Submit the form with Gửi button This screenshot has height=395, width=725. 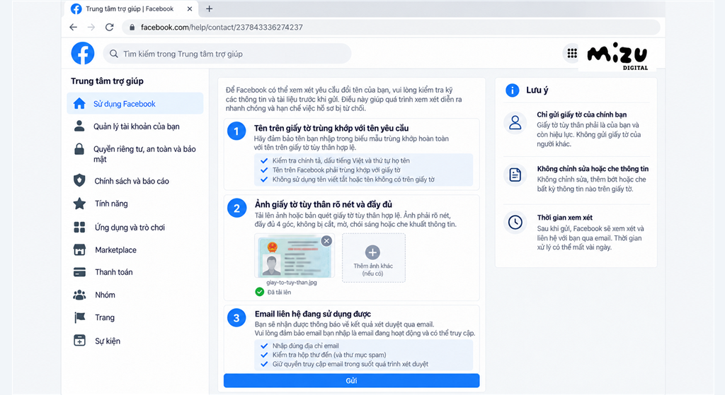351,381
